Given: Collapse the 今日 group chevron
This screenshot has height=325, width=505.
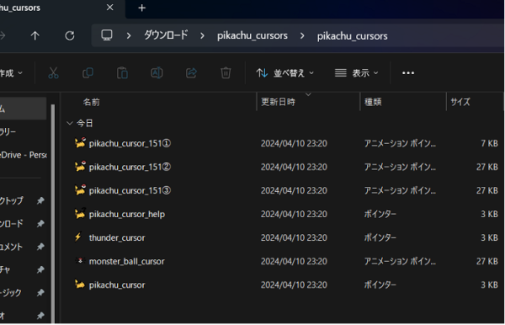Looking at the screenshot, I should coord(69,123).
